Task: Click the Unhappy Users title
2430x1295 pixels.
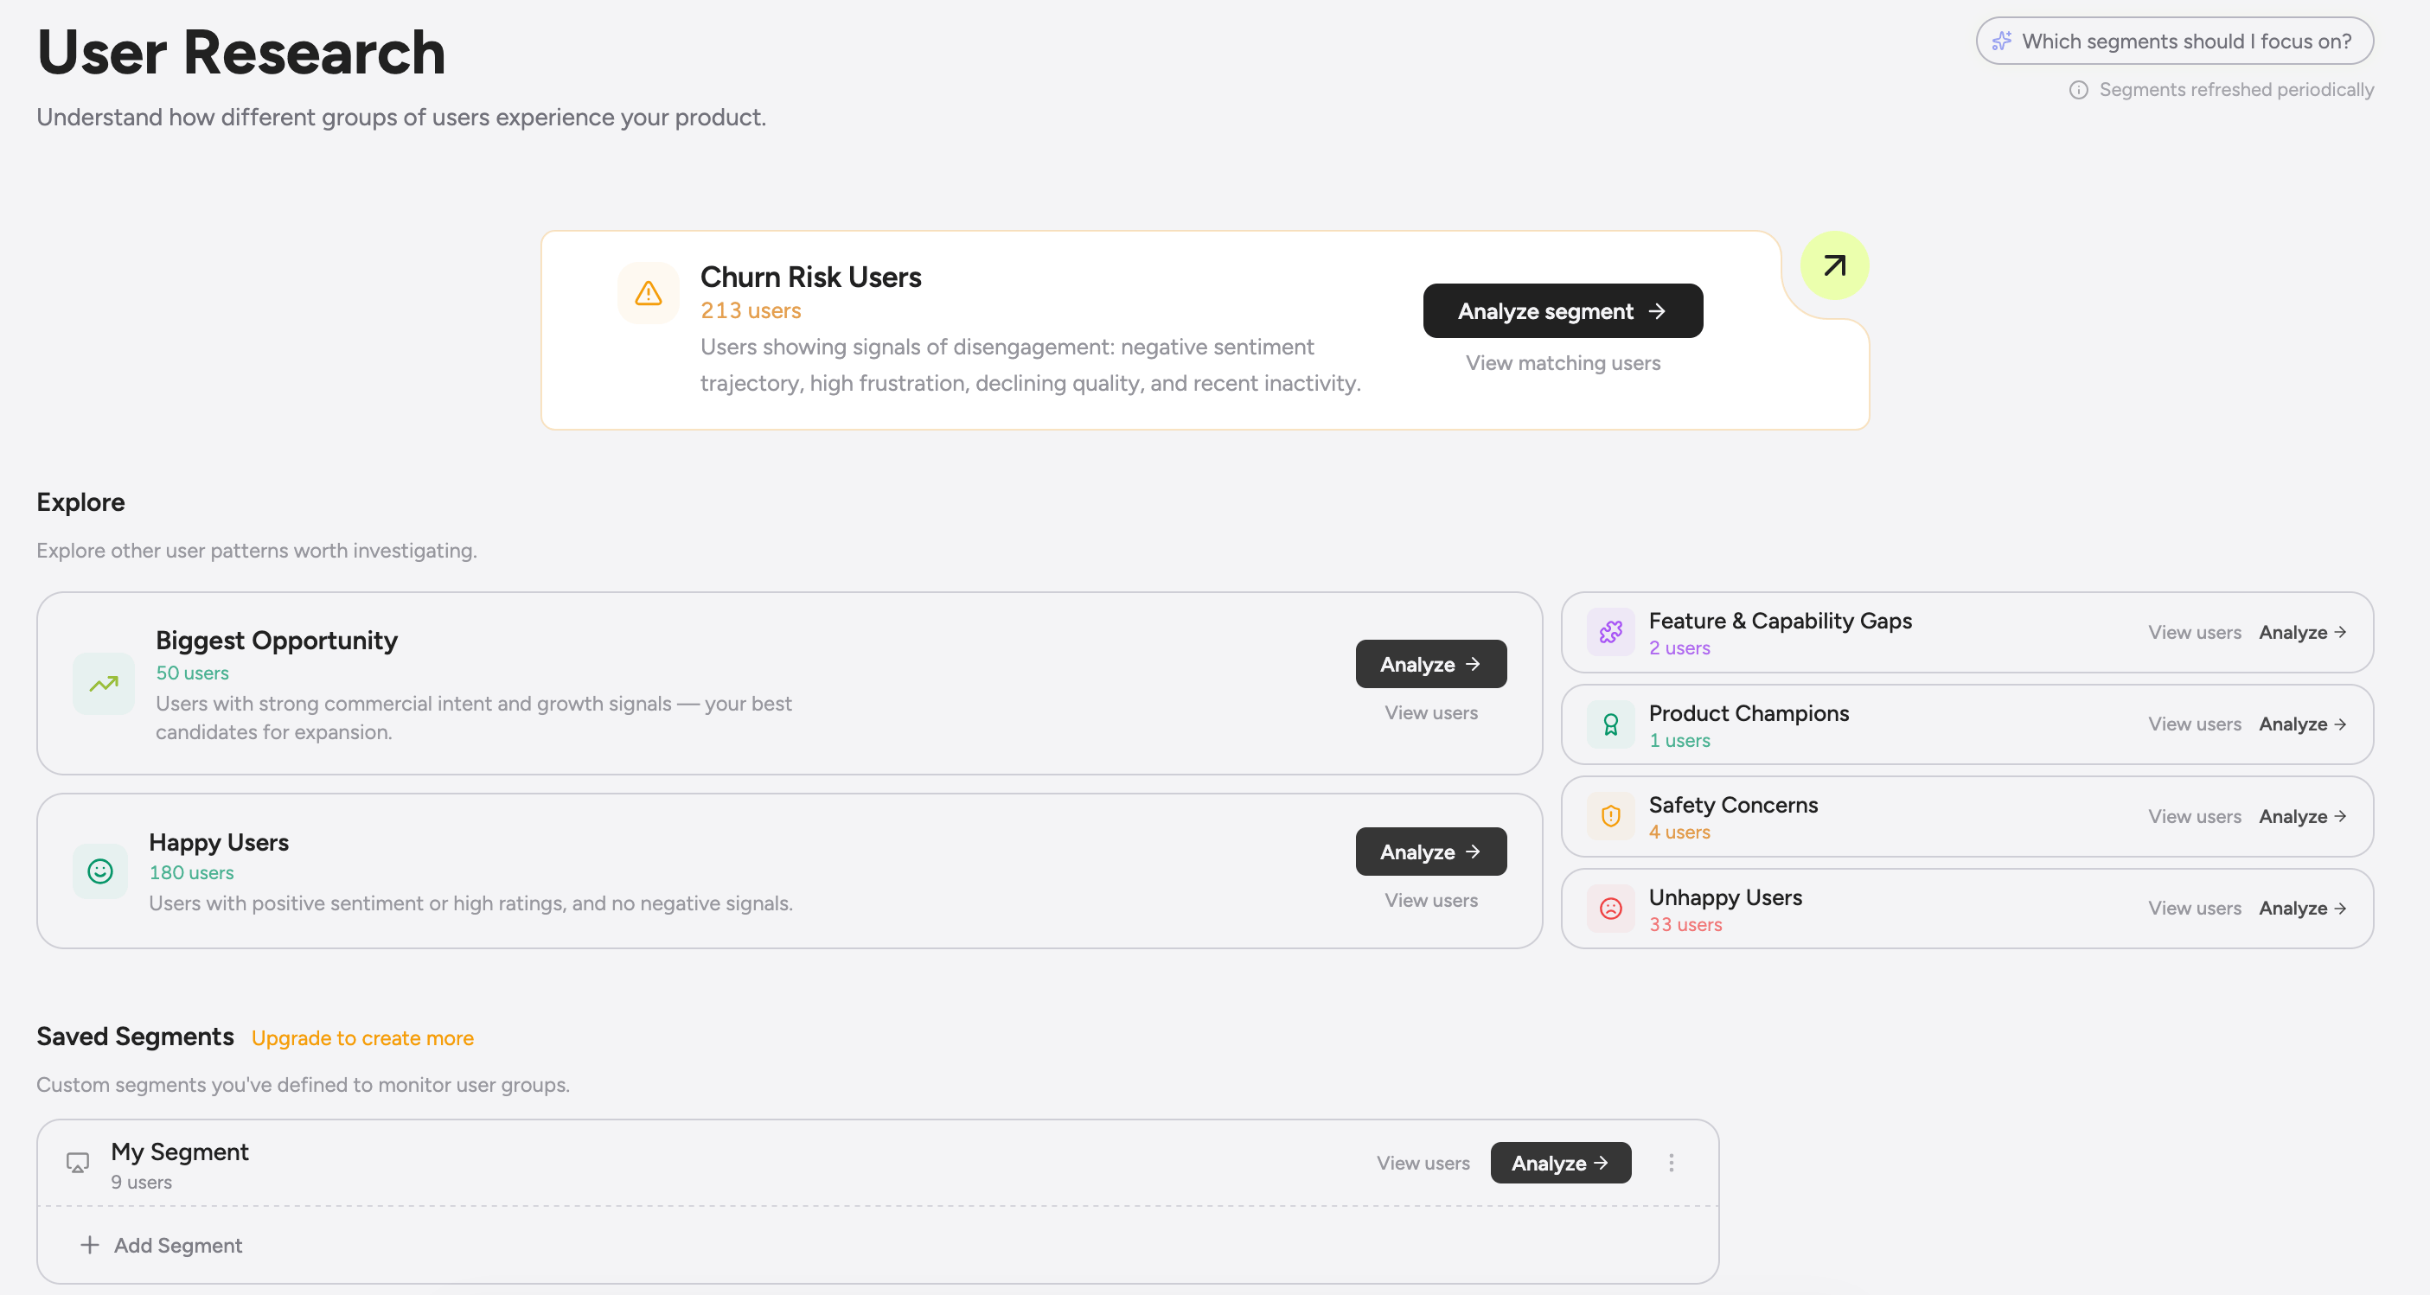Action: [1725, 897]
